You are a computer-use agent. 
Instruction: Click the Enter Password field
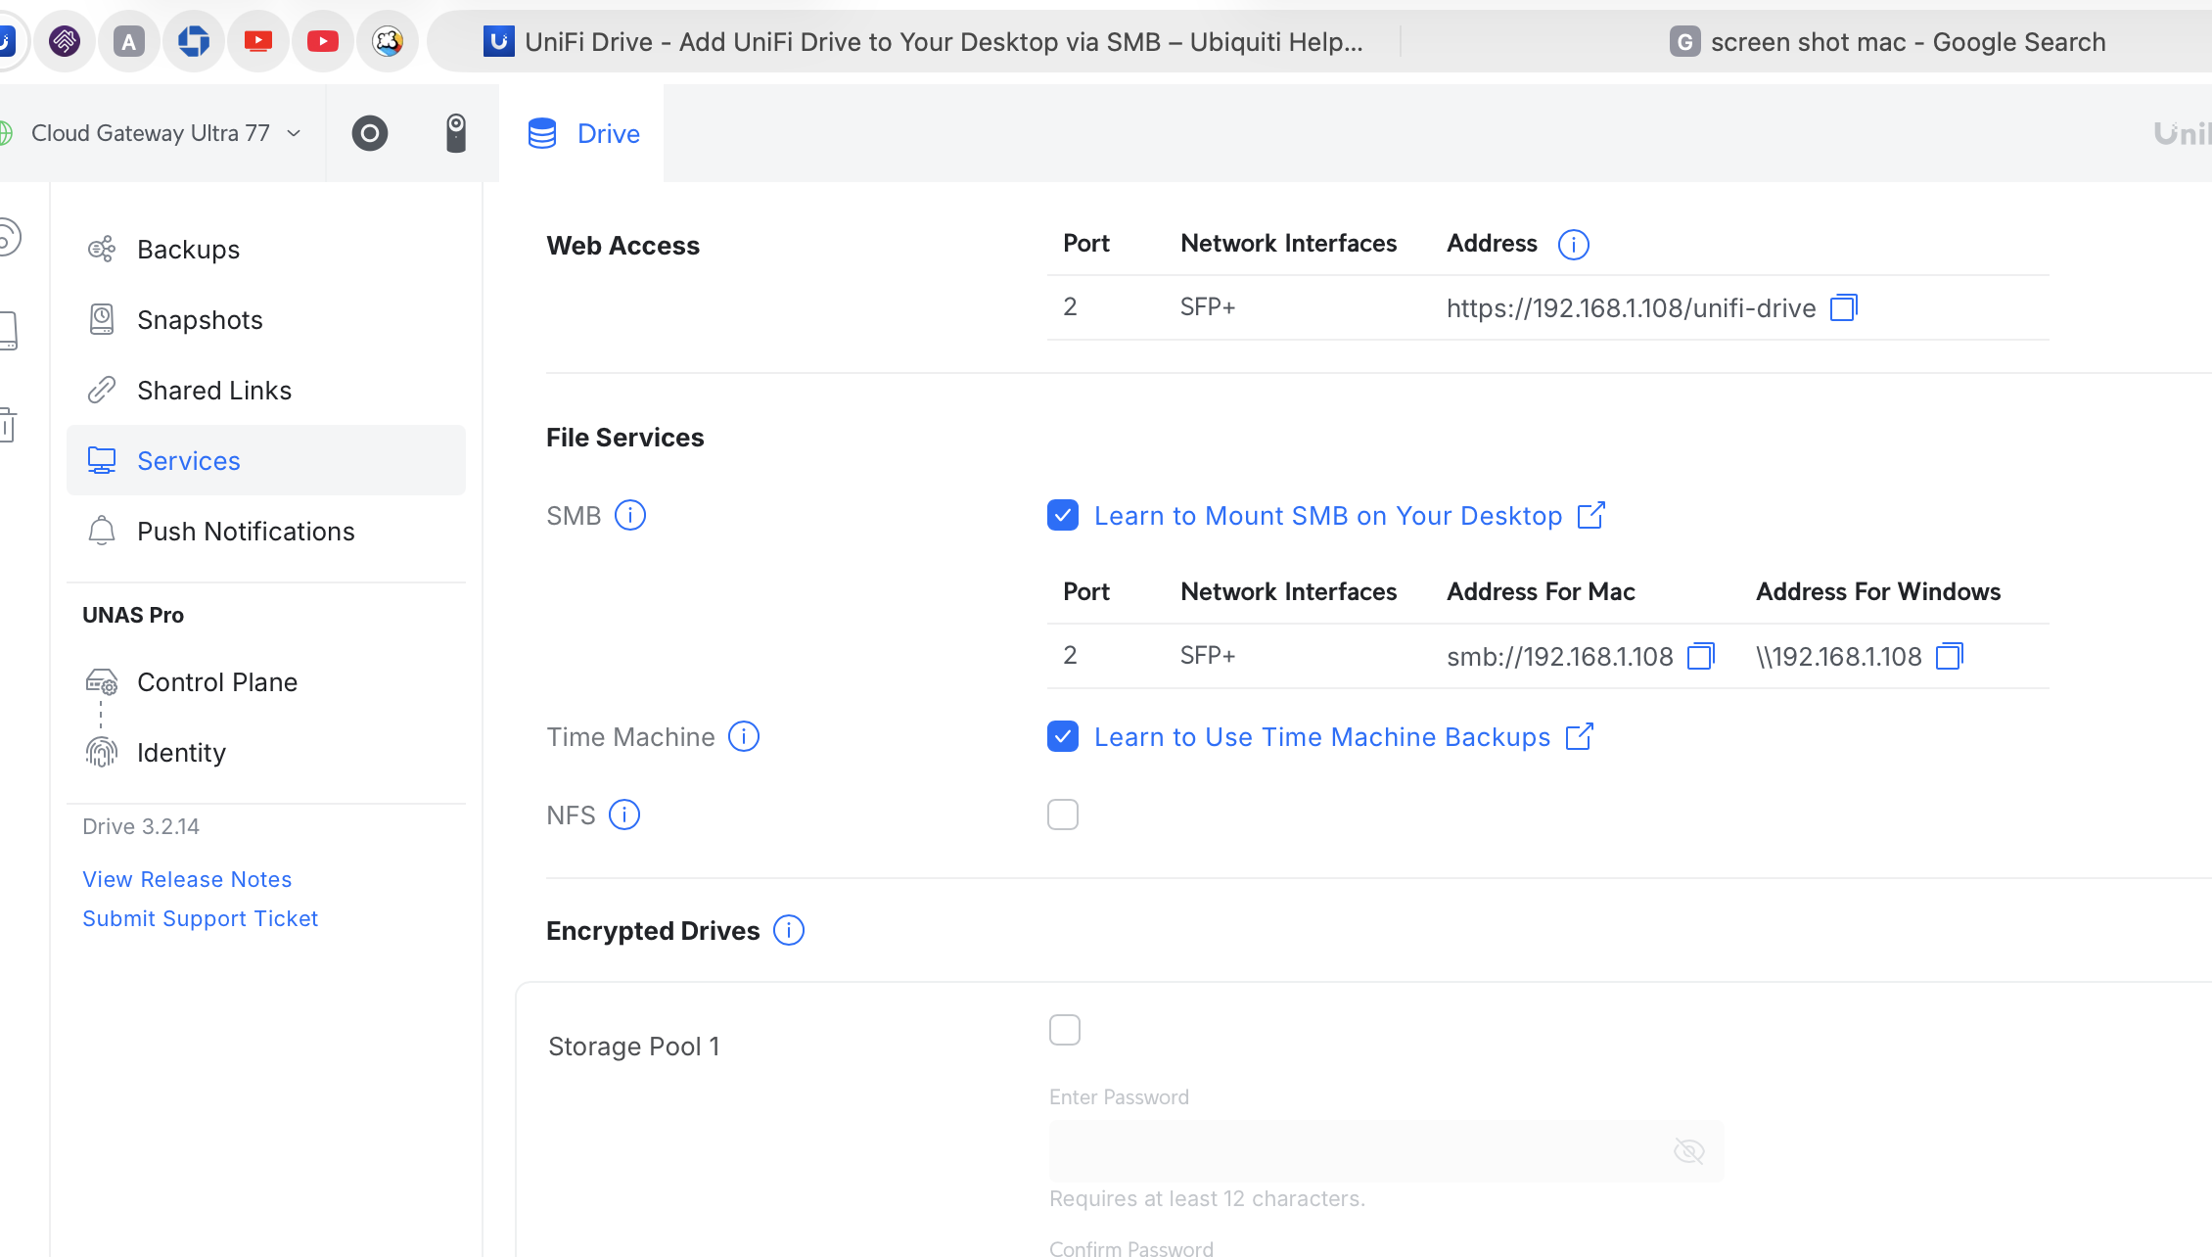1351,1151
